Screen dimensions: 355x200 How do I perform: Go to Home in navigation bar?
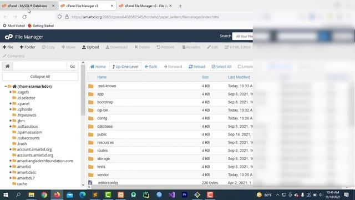point(98,67)
